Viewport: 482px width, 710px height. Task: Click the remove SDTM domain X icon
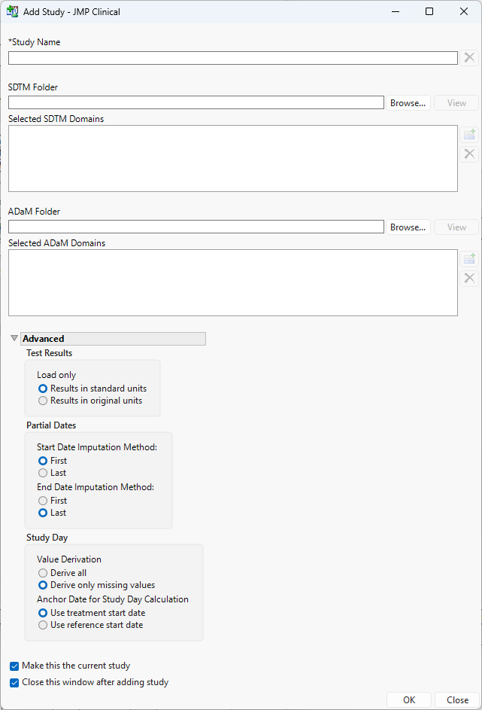[x=469, y=154]
